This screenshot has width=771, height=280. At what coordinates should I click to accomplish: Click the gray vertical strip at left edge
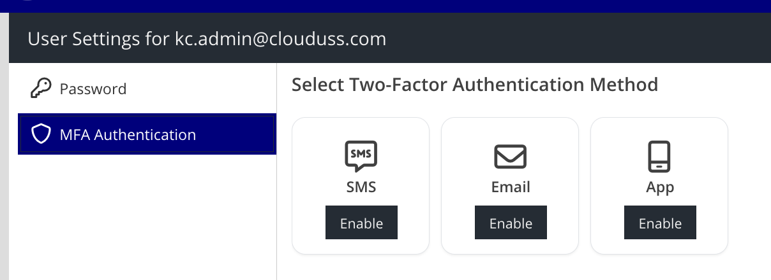pyautogui.click(x=4, y=159)
